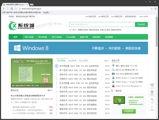Click the 萝卜家园 Ghost Win7 SP1 slide image
This screenshot has height=120, width=159.
(x=32, y=73)
